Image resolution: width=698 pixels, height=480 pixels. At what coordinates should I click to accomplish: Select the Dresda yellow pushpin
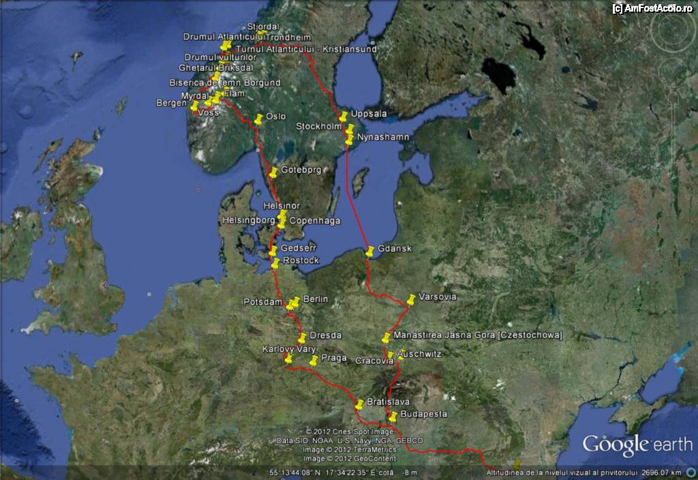pyautogui.click(x=302, y=337)
